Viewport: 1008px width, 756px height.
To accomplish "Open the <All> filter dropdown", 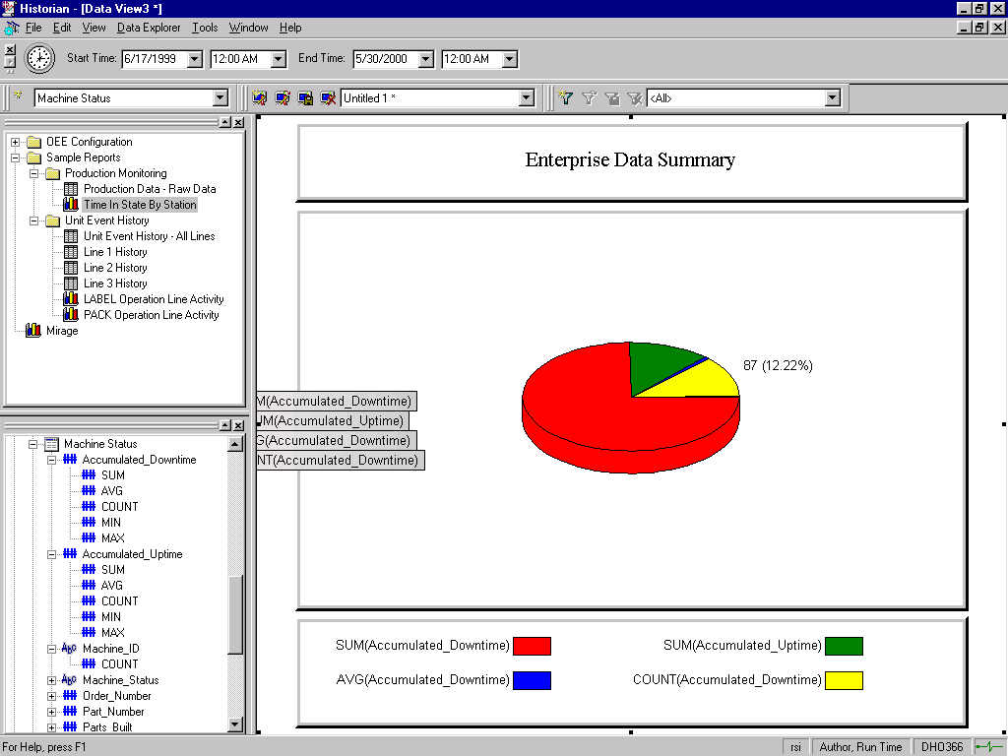I will click(832, 98).
